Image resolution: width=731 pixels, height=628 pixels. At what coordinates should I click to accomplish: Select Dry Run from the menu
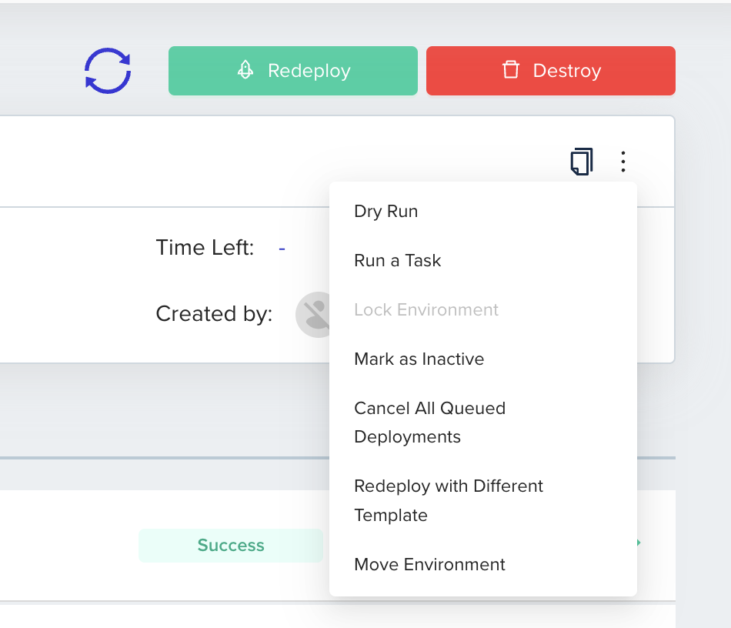tap(483, 211)
